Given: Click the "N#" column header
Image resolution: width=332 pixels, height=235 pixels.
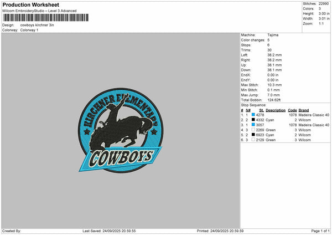Looking at the screenshot, I should [248, 110].
